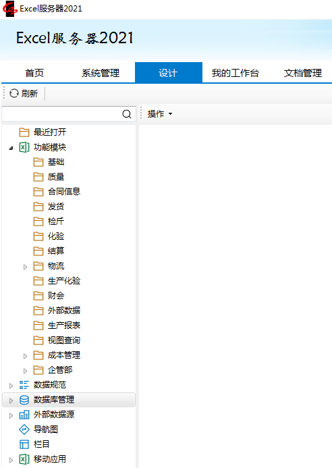This screenshot has width=332, height=468.
Task: Click the 外部数据源 building icon
Action: tap(24, 415)
